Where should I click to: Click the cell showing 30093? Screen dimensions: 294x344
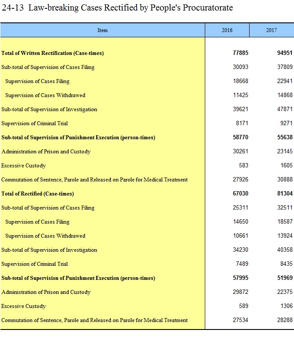[240, 67]
